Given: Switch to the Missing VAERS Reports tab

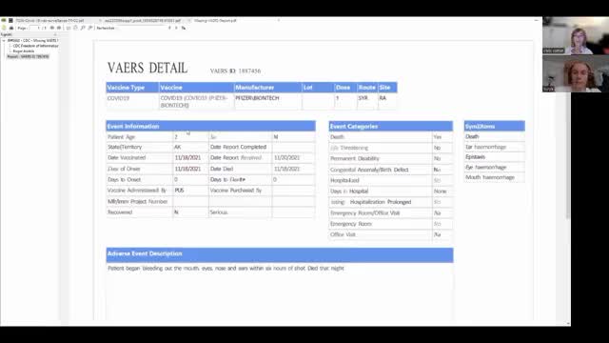Looking at the screenshot, I should point(216,20).
